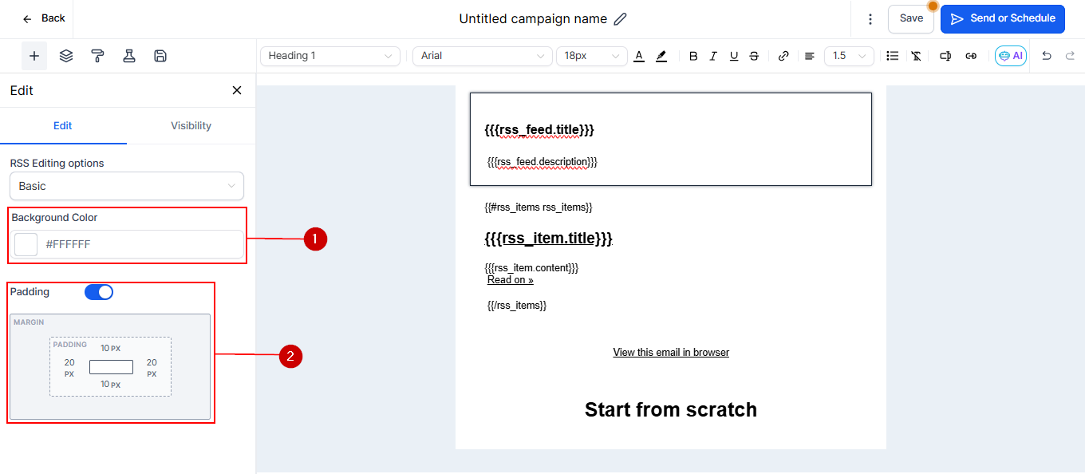Image resolution: width=1085 pixels, height=474 pixels.
Task: Switch to the Visibility tab
Action: pos(191,126)
